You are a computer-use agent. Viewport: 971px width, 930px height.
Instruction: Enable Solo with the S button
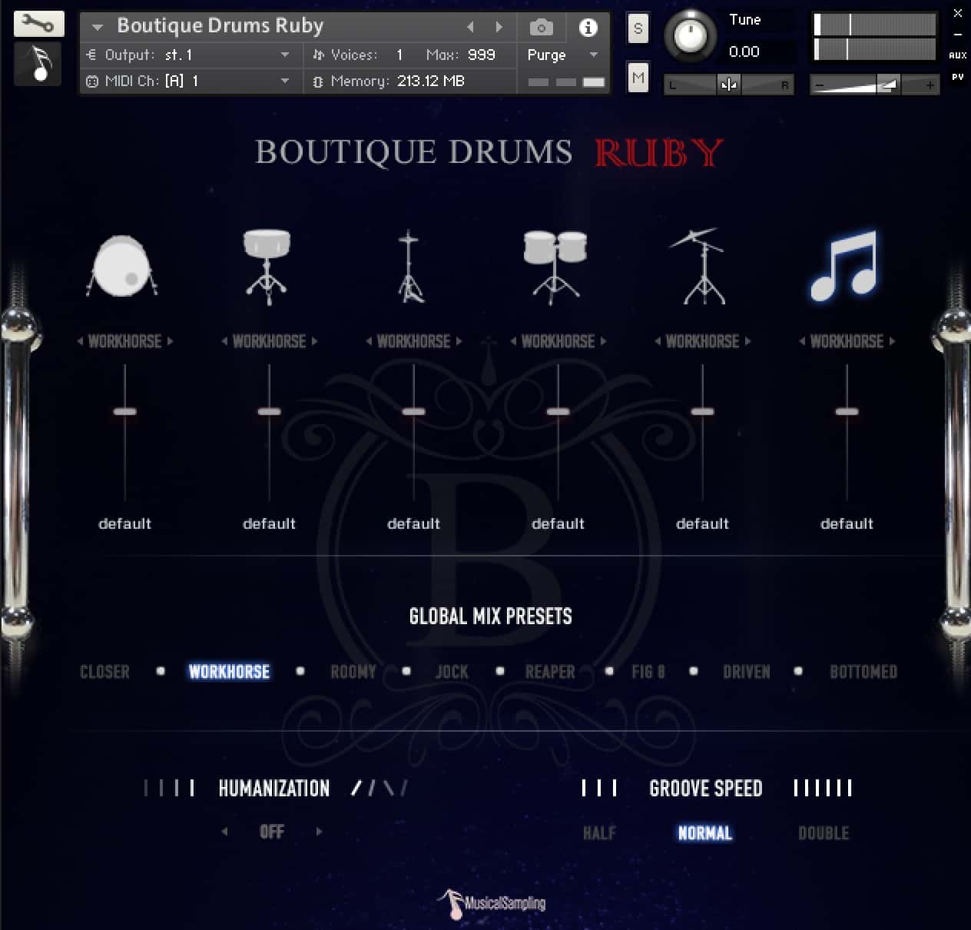(x=637, y=28)
